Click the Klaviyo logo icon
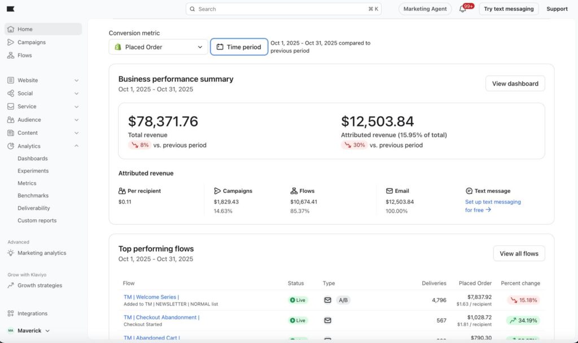Screen dimensions: 578x343 pos(11,9)
